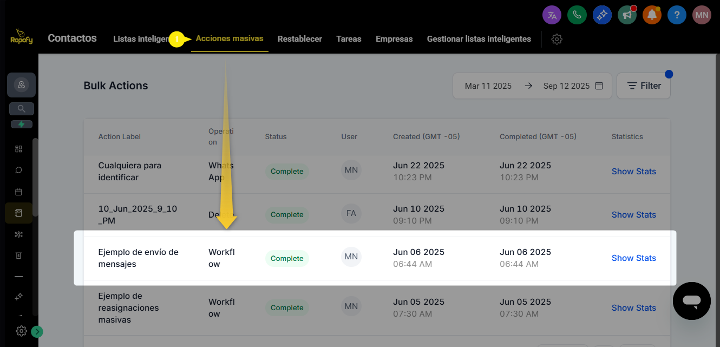Expand the sidebar with green arrow button
The height and width of the screenshot is (347, 720).
click(x=37, y=331)
